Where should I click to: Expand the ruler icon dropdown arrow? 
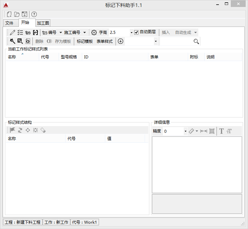[x=197, y=131]
